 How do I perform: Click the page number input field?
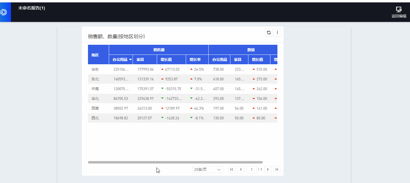[x=251, y=170]
